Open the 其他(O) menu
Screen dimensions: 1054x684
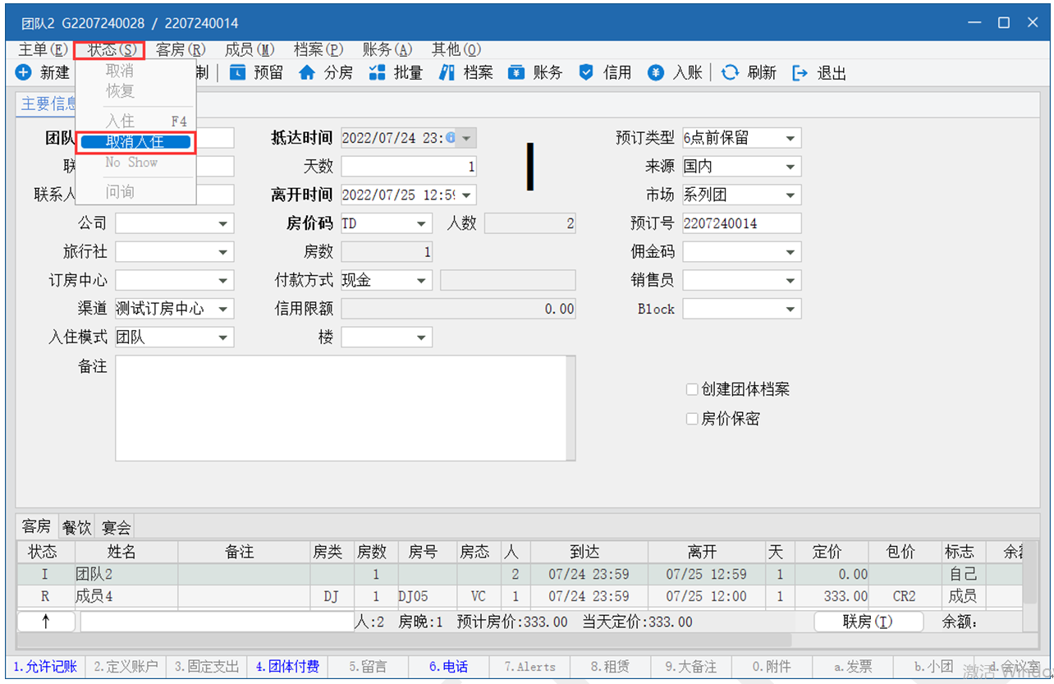(456, 50)
